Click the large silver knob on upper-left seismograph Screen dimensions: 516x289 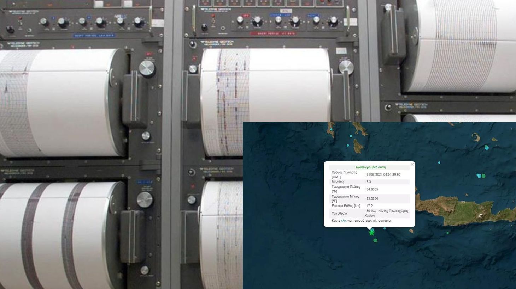point(147,68)
